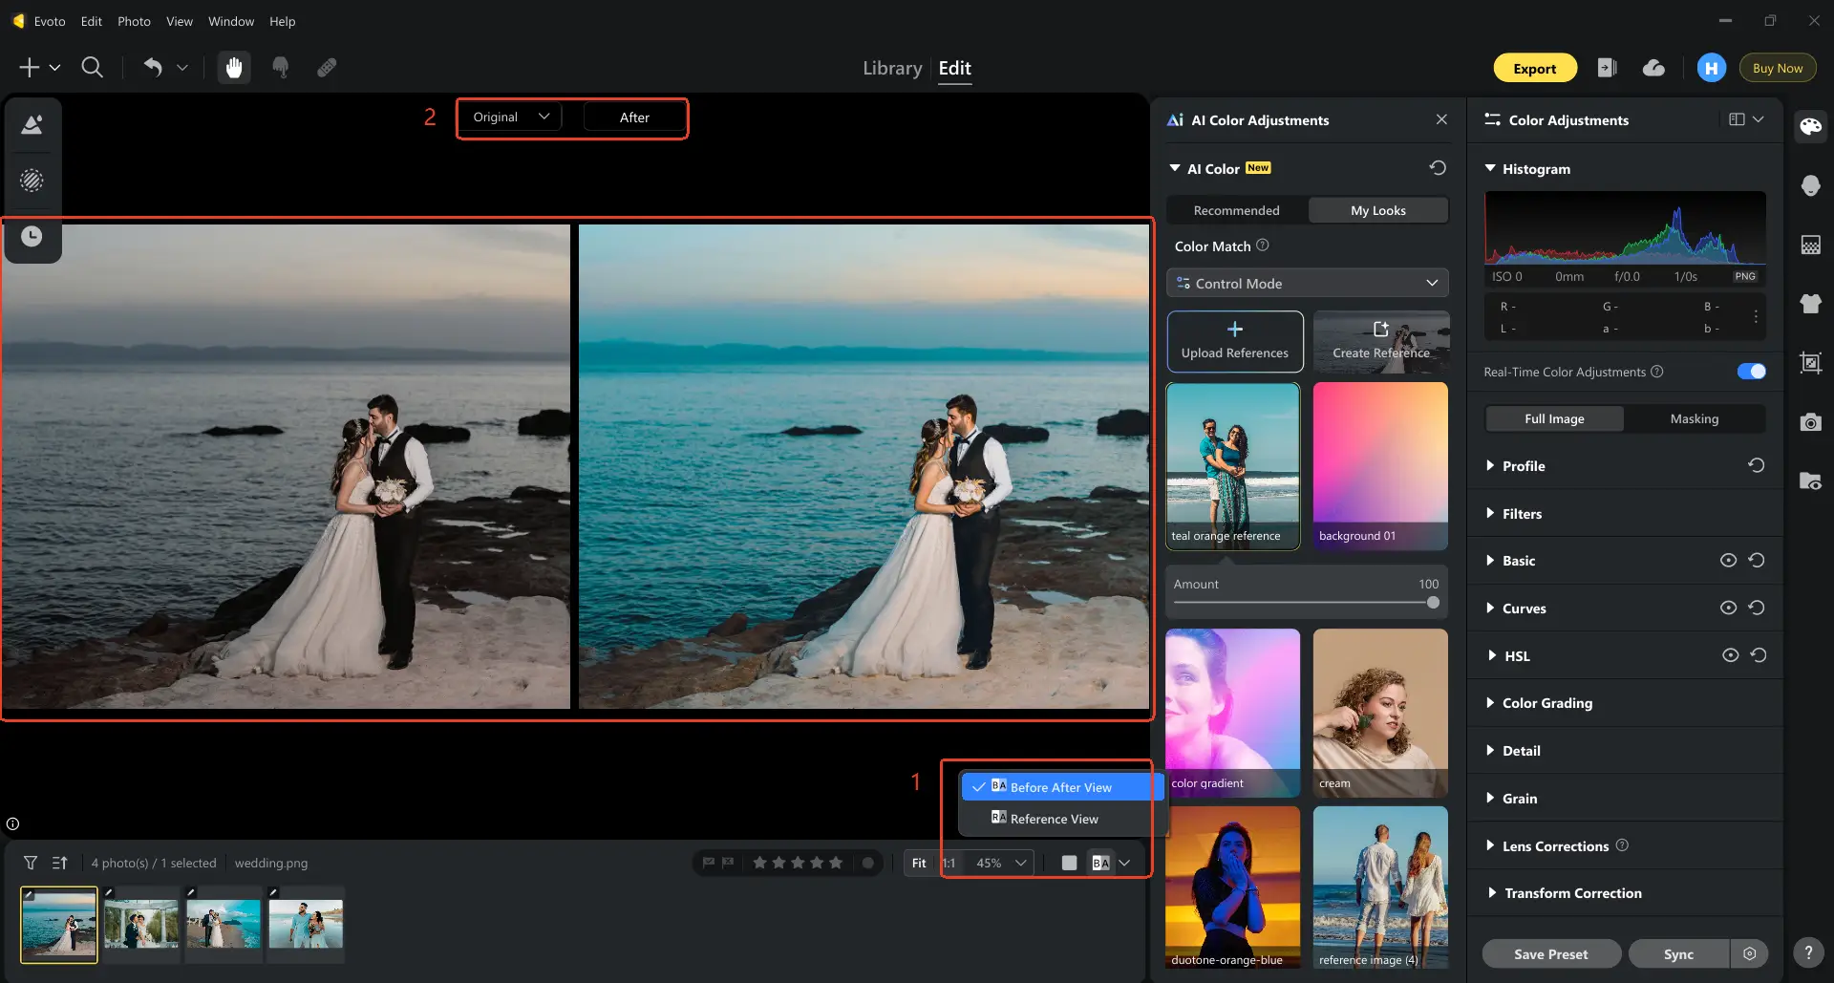Open the Control Mode dropdown

click(1307, 283)
